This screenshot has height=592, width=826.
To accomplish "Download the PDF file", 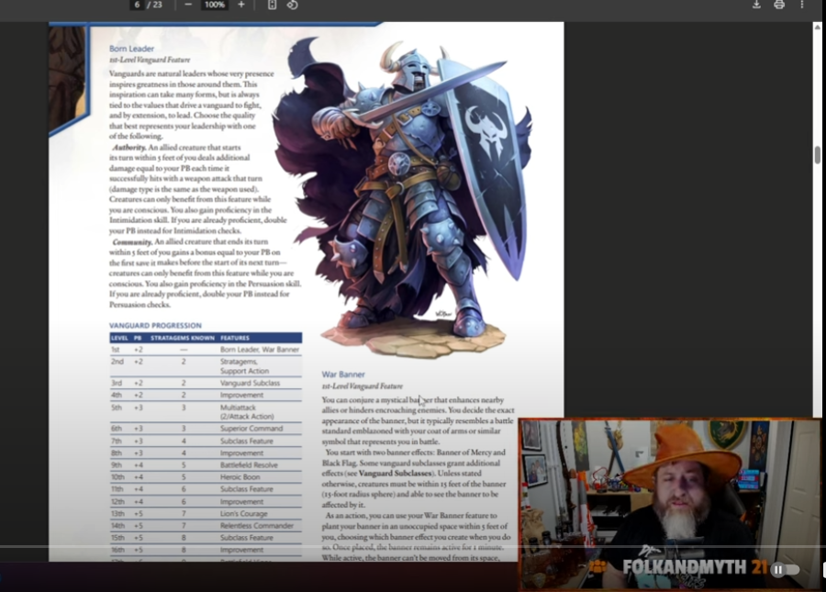I will pos(756,5).
